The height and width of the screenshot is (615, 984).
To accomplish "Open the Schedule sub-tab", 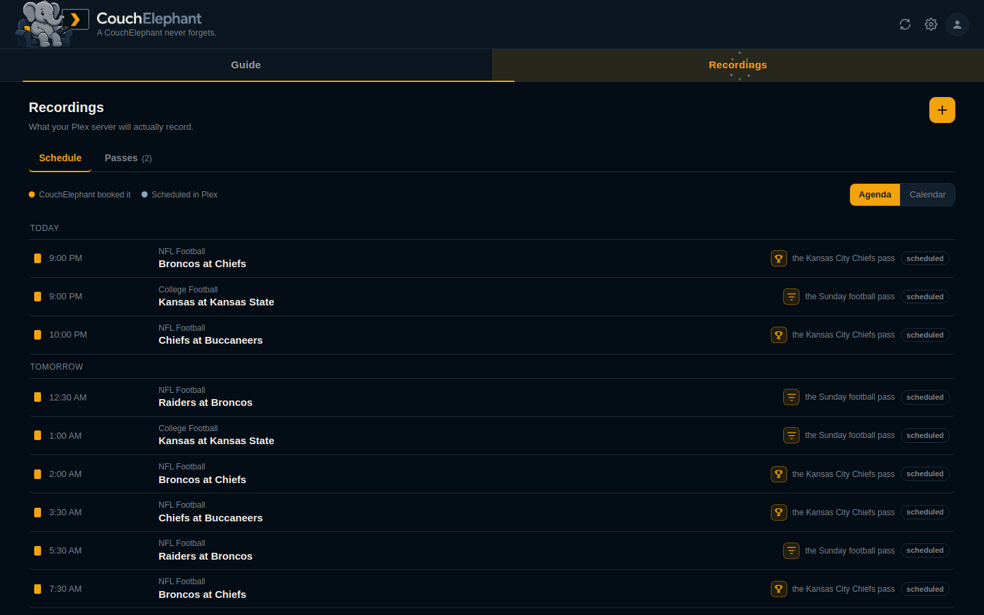I will [60, 158].
